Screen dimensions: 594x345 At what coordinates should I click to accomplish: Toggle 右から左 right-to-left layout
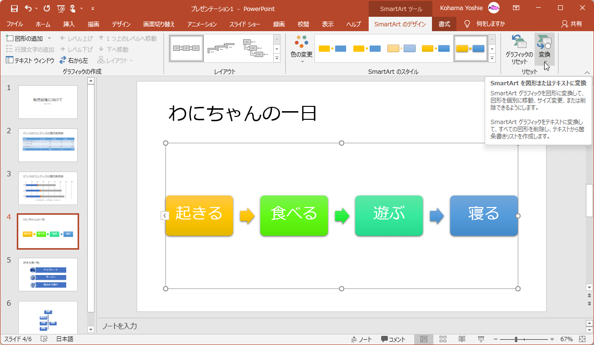pos(74,60)
